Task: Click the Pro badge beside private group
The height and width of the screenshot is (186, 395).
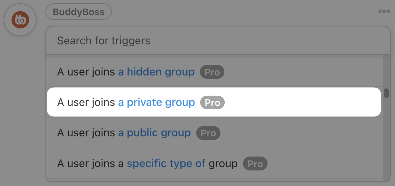Action: pos(212,103)
